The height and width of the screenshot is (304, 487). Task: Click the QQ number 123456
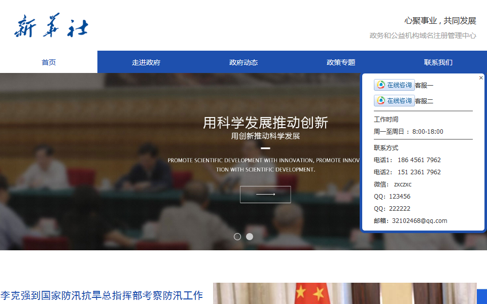tap(400, 197)
